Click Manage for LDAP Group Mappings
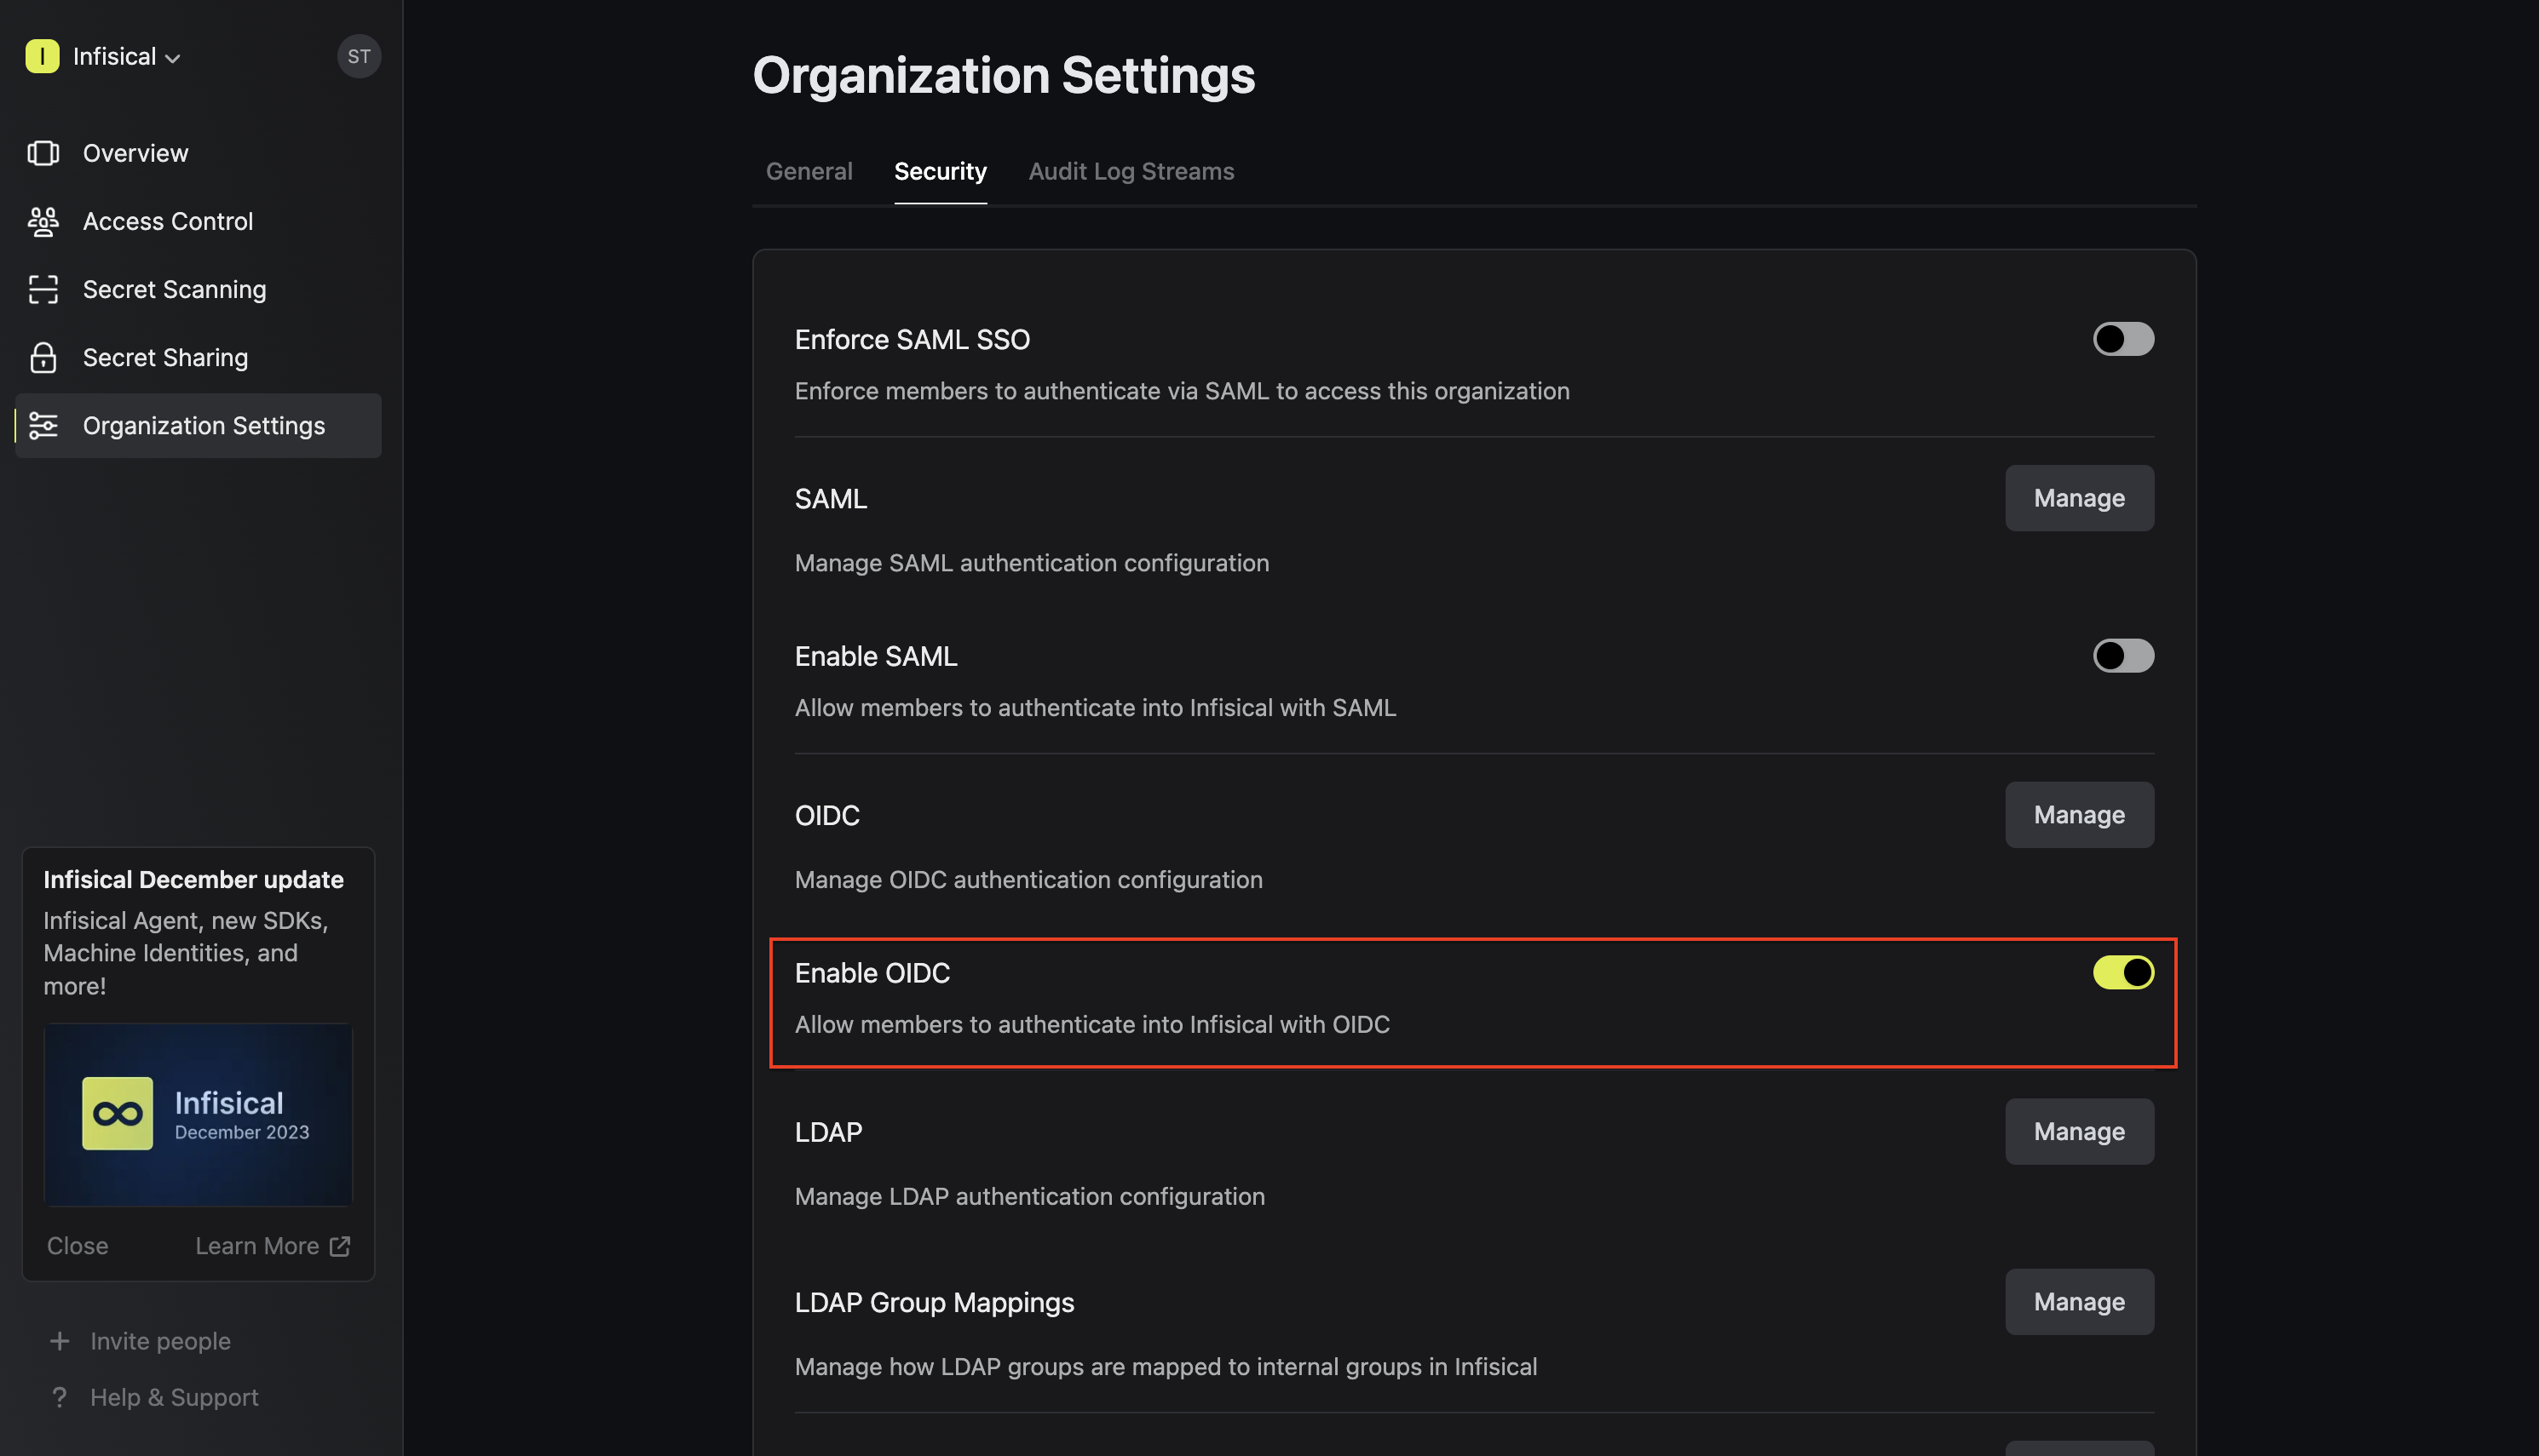 click(x=2079, y=1301)
